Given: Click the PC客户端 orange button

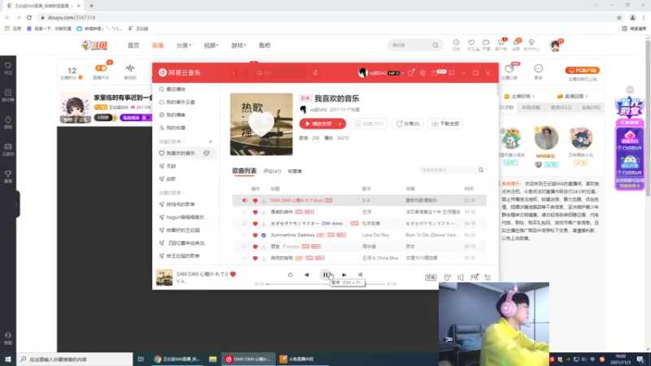Looking at the screenshot, I should click(x=582, y=70).
